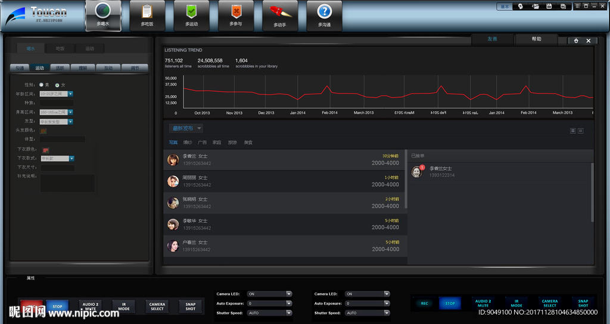Open the 多喝水 camera lens module

[103, 16]
